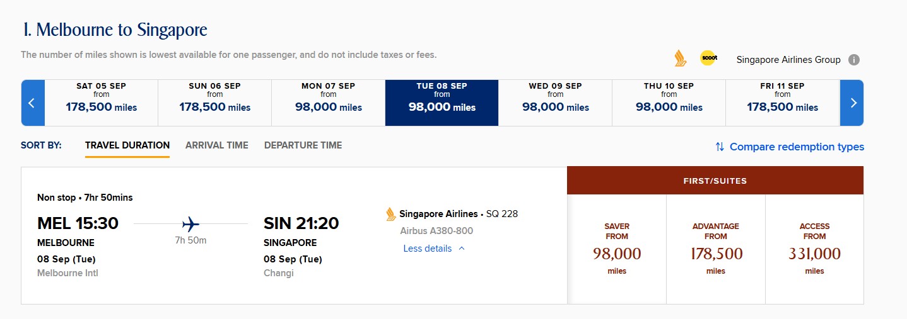Screen dimensions: 907x319
Task: Click the info icon beside Singapore Airlines Group
Action: 854,60
